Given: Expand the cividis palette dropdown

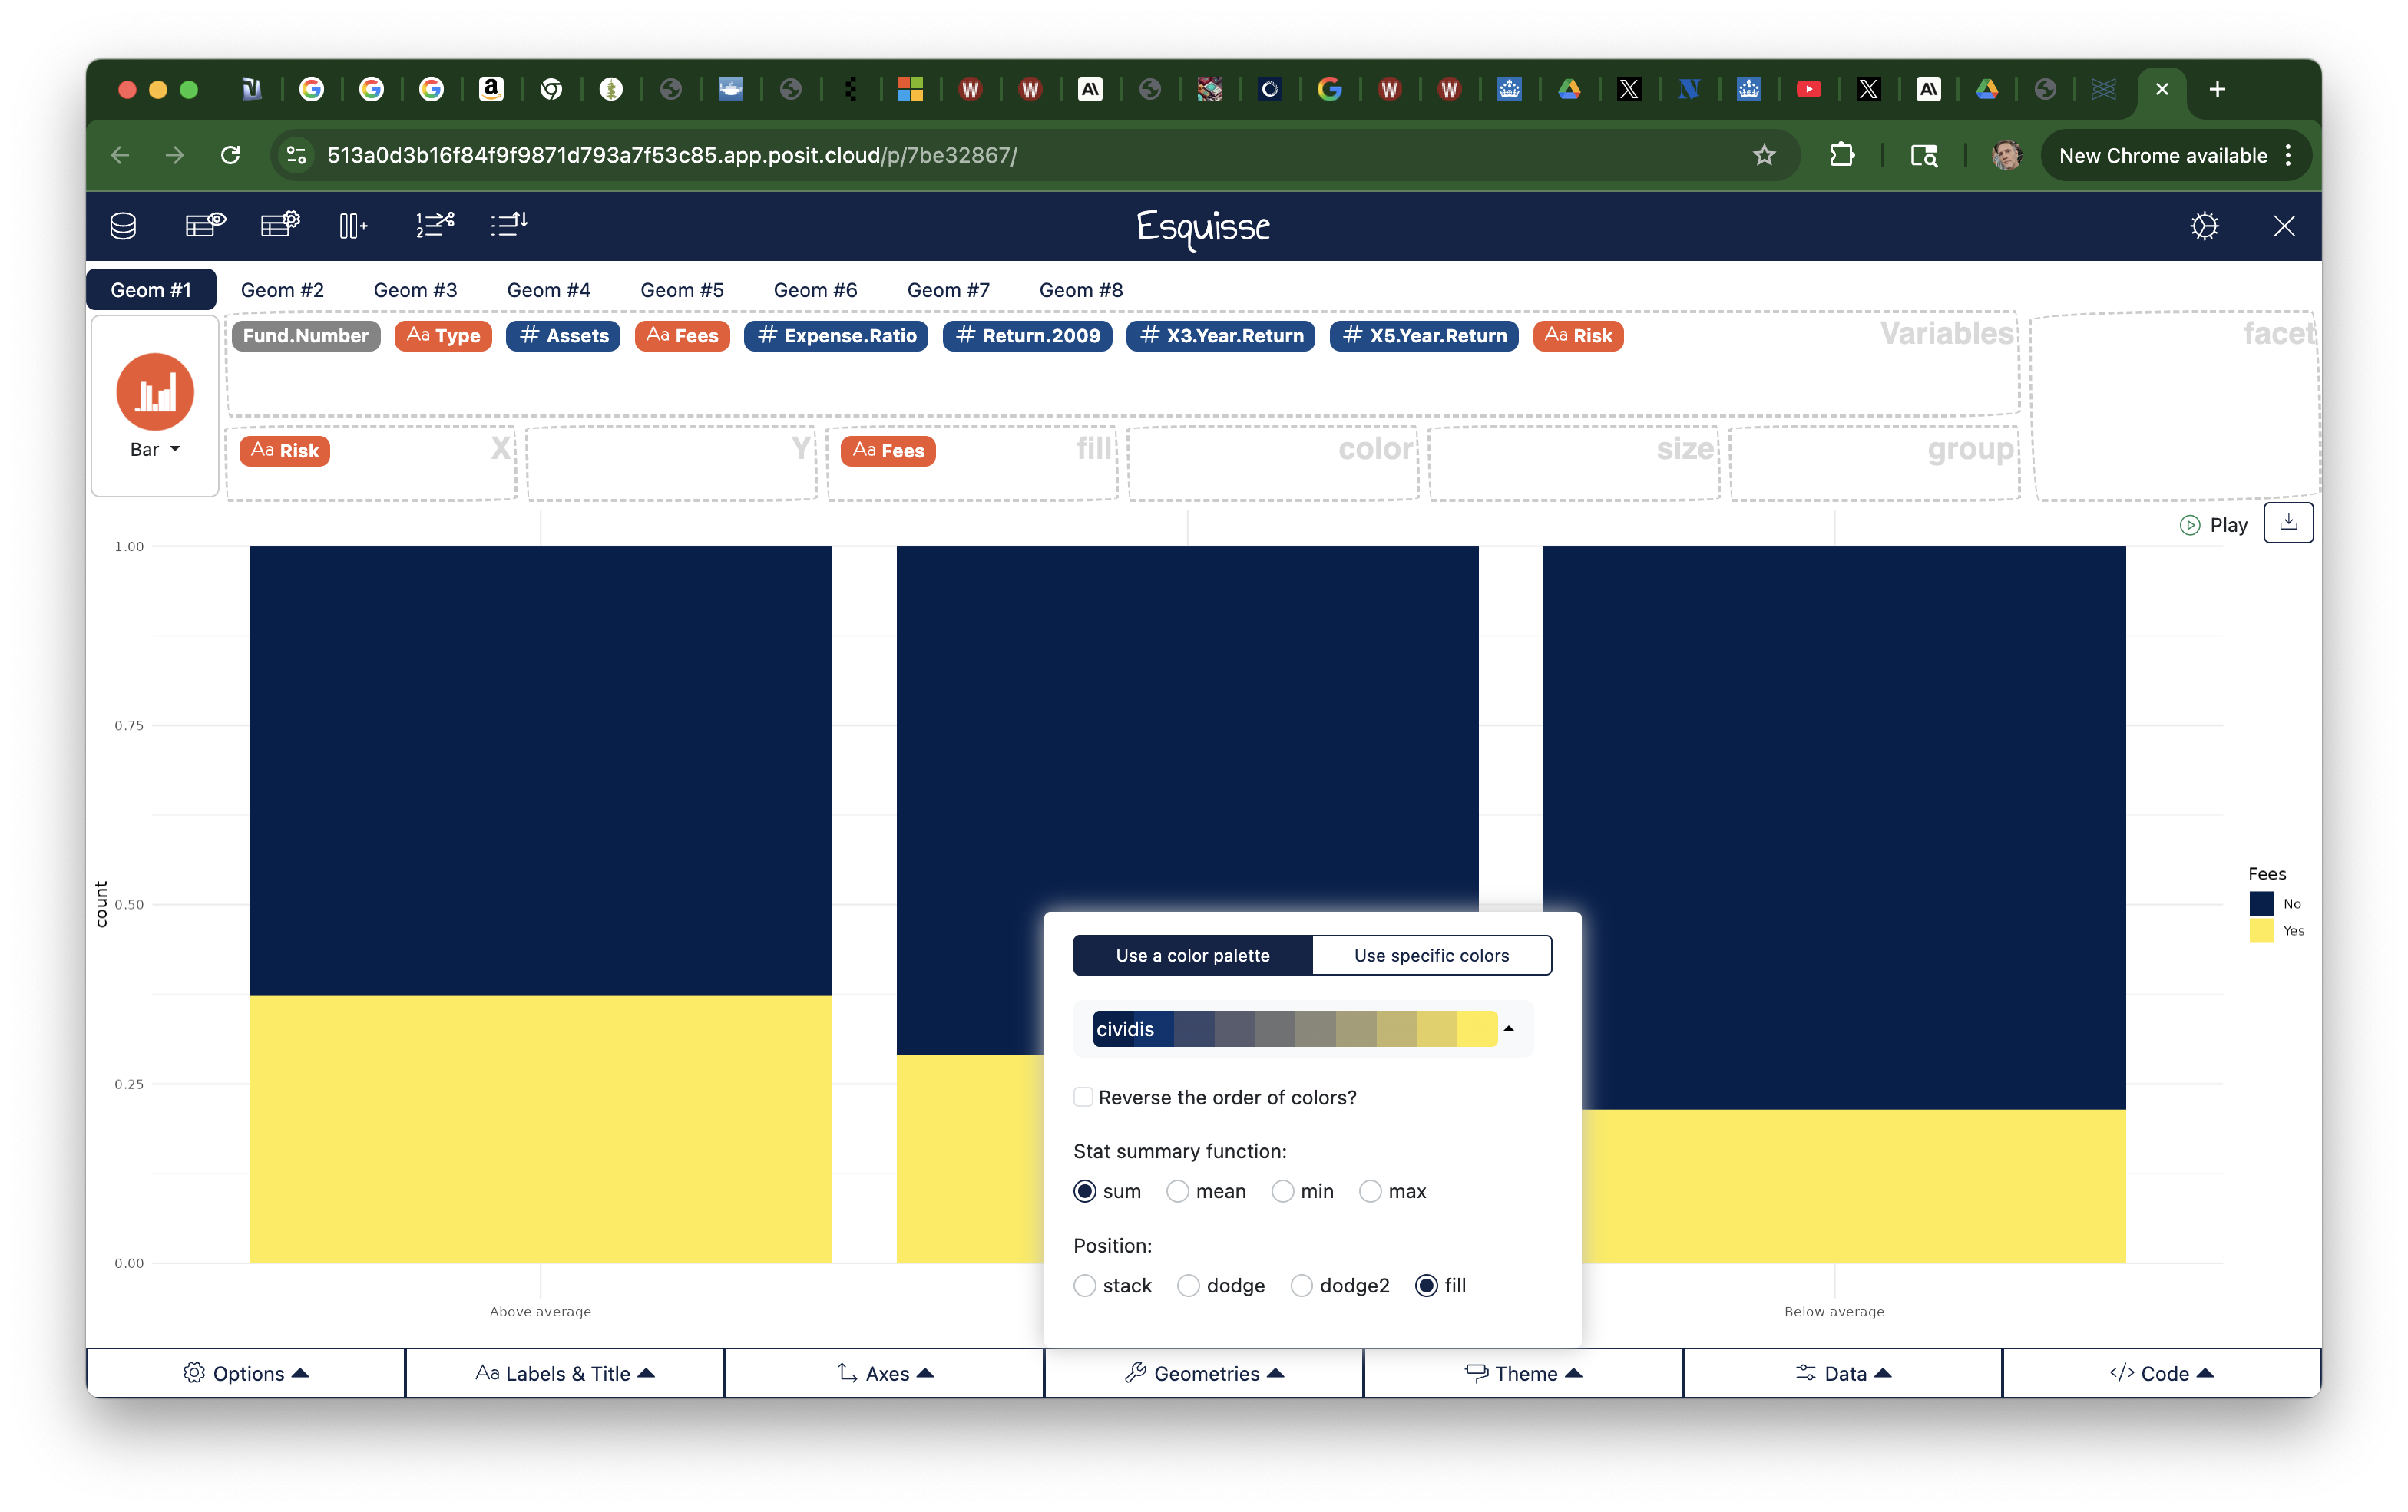Looking at the screenshot, I should 1508,1028.
